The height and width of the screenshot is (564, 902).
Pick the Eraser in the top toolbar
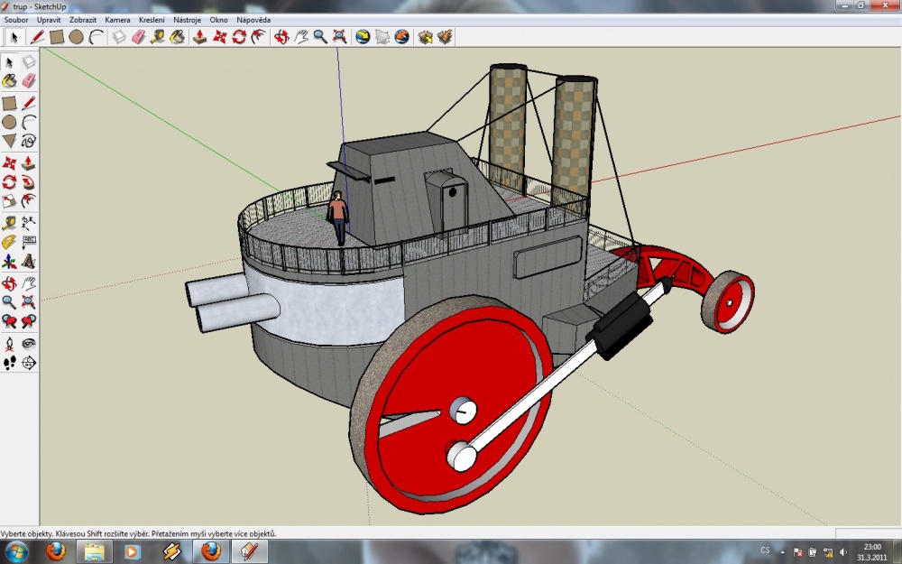click(x=139, y=37)
